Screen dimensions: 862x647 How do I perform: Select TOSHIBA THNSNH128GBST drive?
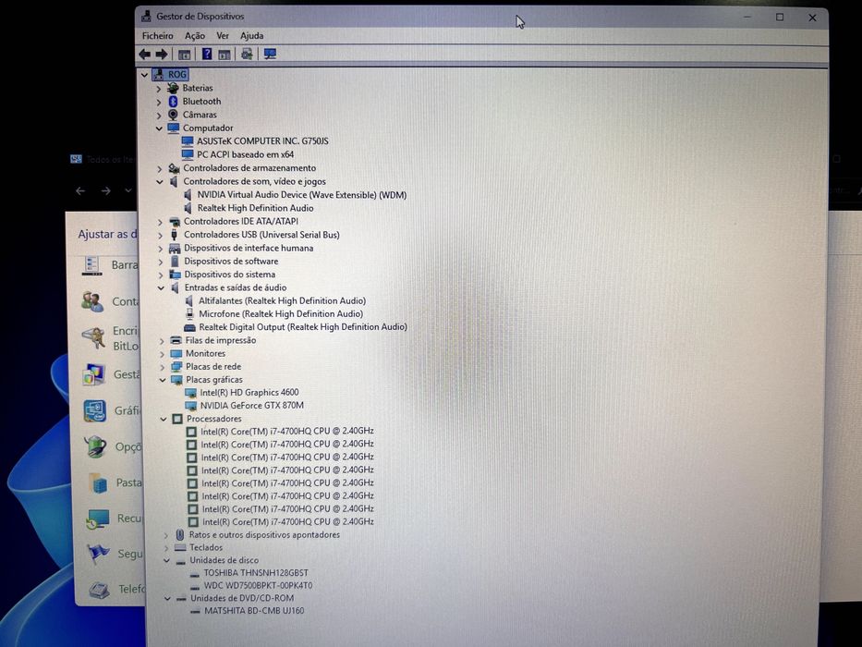[x=256, y=573]
